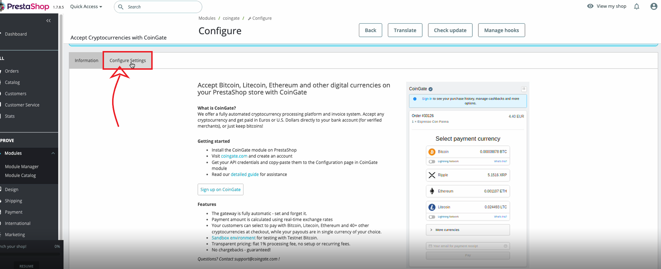Open Sandbox environment link
661x269 pixels.
[233, 238]
